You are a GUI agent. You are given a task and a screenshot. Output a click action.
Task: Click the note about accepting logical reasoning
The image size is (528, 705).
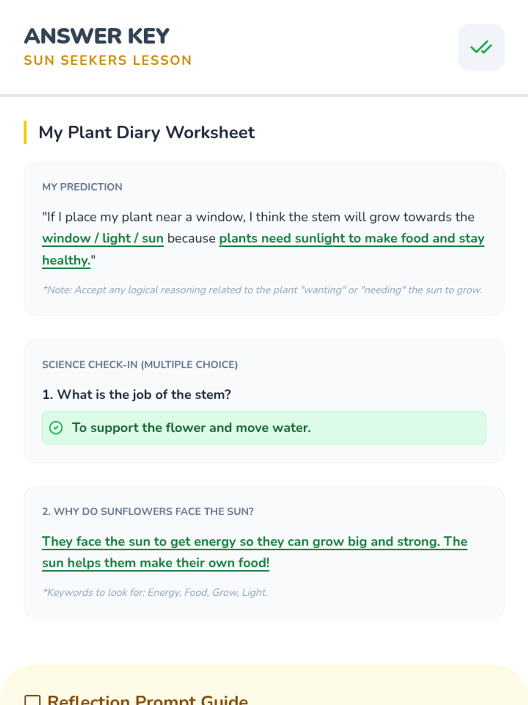tap(262, 290)
